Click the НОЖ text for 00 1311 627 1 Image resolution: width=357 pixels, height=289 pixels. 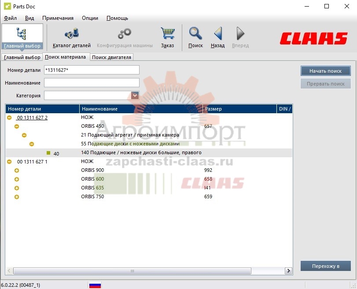pyautogui.click(x=87, y=161)
